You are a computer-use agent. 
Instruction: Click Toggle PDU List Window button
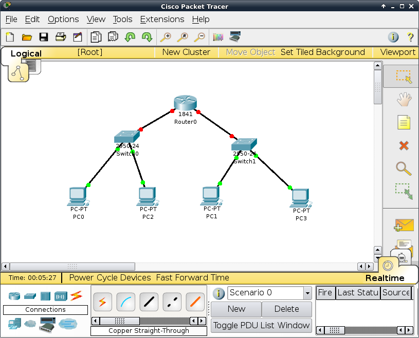pyautogui.click(x=261, y=325)
